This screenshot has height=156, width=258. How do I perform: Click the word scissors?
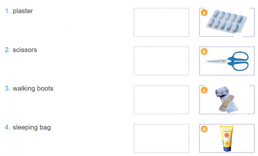25,50
